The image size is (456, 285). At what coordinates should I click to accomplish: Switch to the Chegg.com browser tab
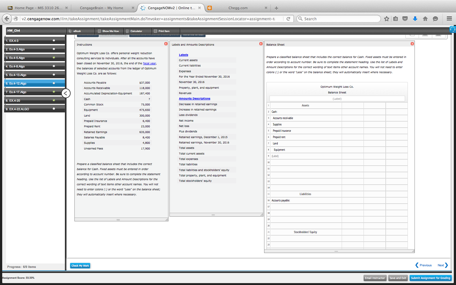238,8
